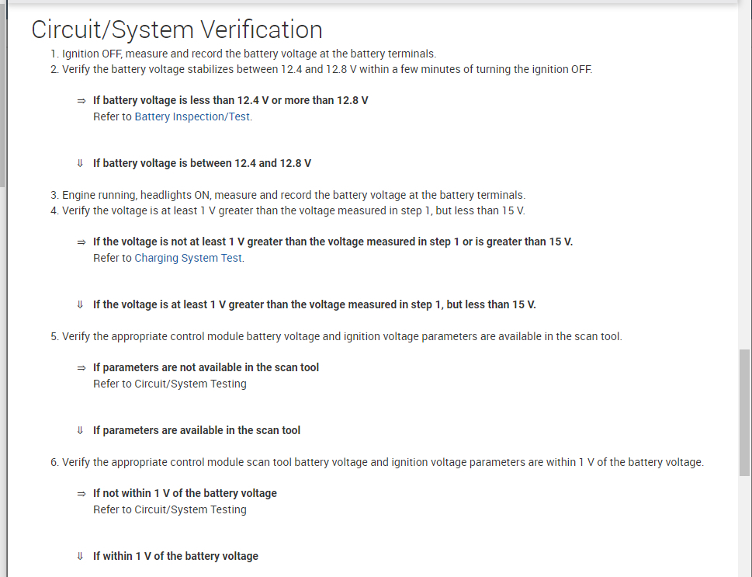Screen dimensions: 752x577
Task: Open the Battery Inspection/Test link
Action: coord(192,117)
